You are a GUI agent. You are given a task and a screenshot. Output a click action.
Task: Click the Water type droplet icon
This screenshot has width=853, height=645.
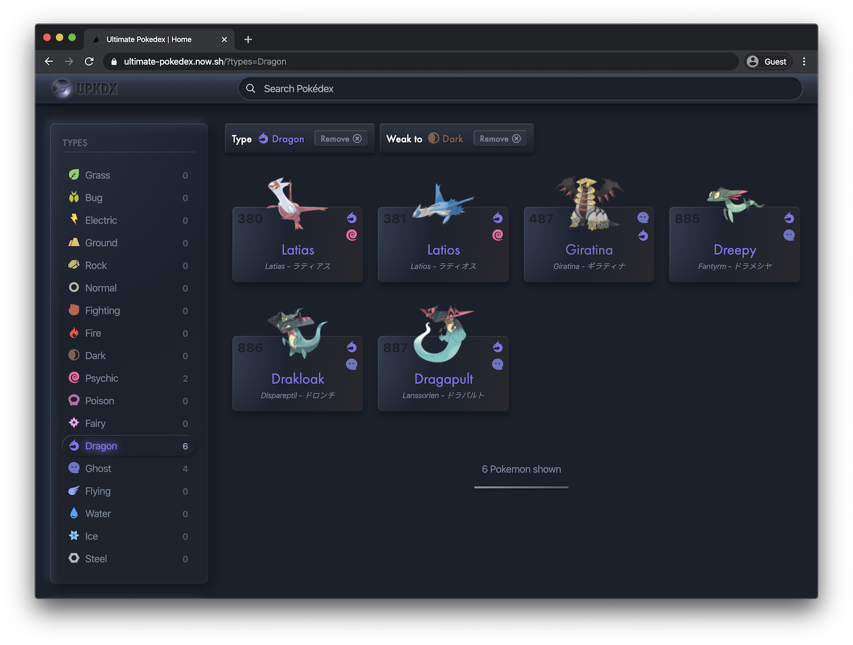pos(74,513)
